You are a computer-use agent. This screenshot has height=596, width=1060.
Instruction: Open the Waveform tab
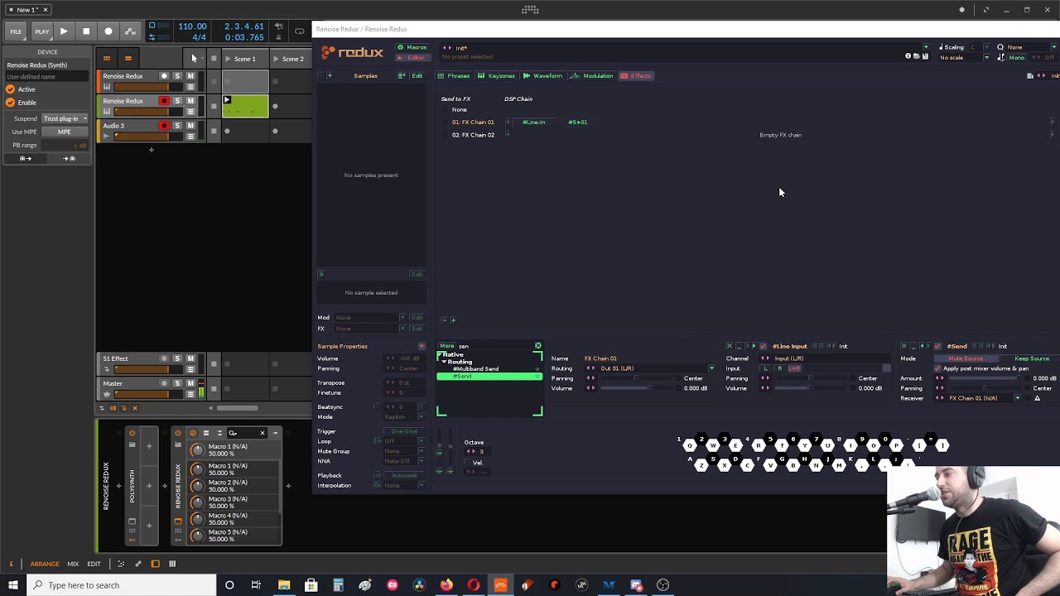(542, 76)
